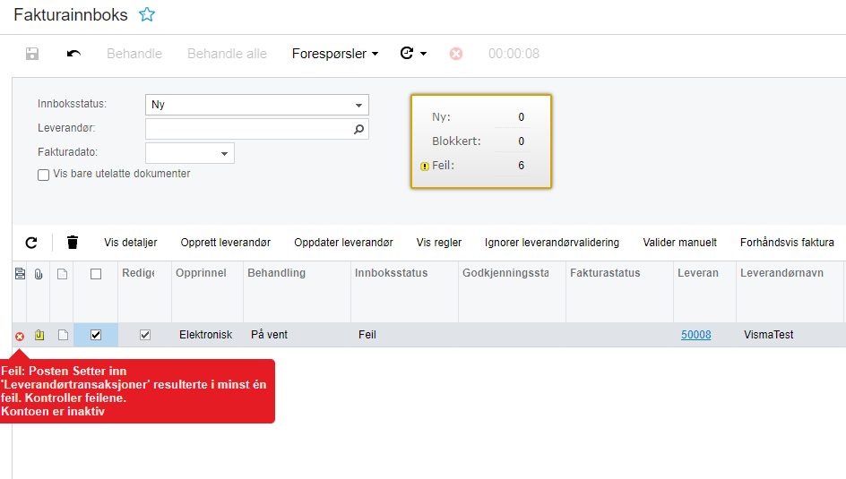Click Ignorer leverandørvalidering

pos(552,243)
